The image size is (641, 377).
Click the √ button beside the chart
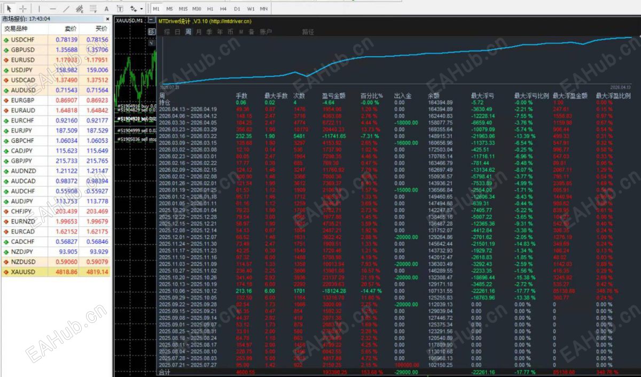coord(152,42)
